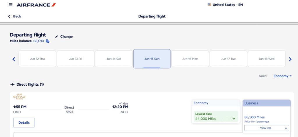Click the US flag country icon
The image size is (298, 137).
(x=209, y=5)
